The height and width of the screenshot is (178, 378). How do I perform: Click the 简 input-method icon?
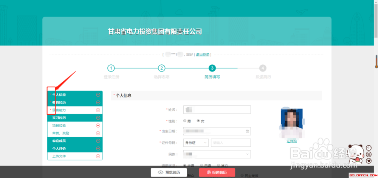pos(369,154)
